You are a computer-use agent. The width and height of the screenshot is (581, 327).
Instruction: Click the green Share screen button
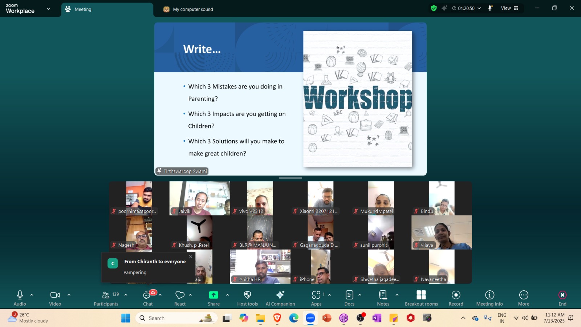click(x=214, y=295)
